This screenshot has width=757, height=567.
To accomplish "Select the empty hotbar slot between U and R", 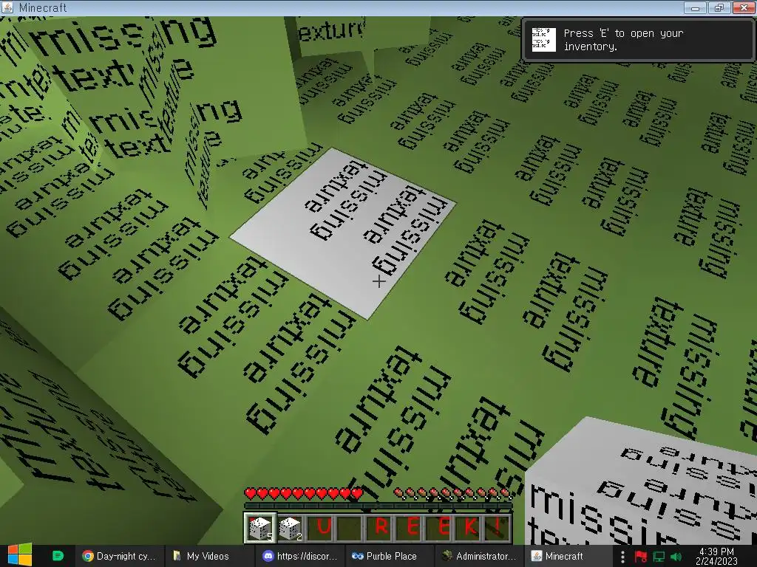I will [350, 527].
